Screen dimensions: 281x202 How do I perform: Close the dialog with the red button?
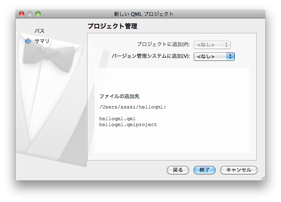click(22, 14)
